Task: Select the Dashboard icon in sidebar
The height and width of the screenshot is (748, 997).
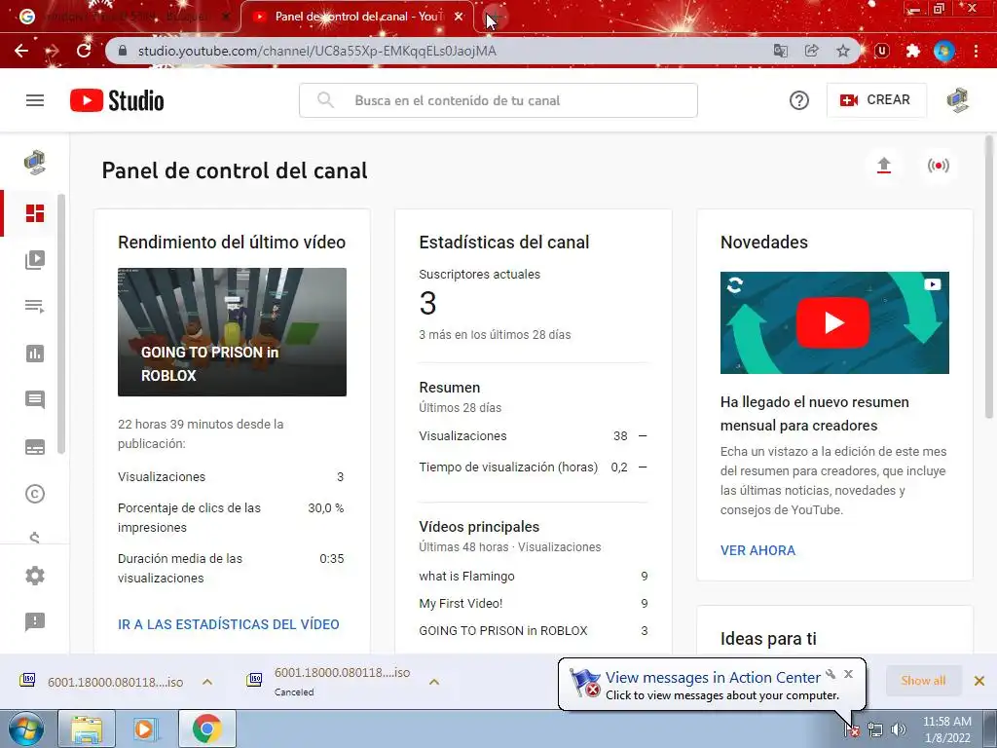Action: pyautogui.click(x=35, y=213)
